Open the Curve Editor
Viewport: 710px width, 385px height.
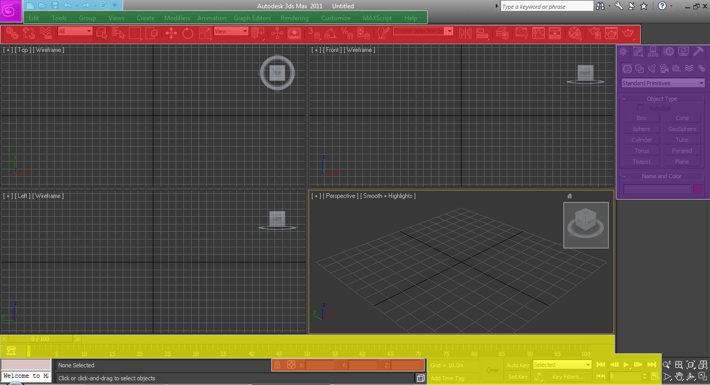[x=538, y=34]
